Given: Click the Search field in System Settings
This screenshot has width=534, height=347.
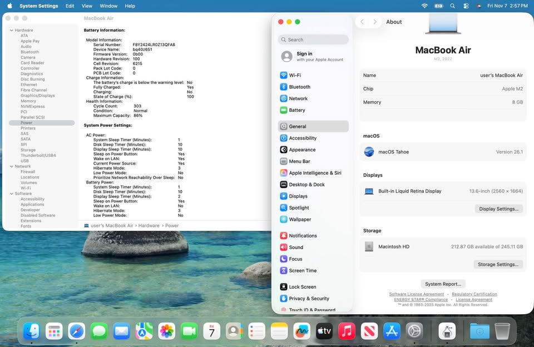Looking at the screenshot, I should tap(313, 39).
